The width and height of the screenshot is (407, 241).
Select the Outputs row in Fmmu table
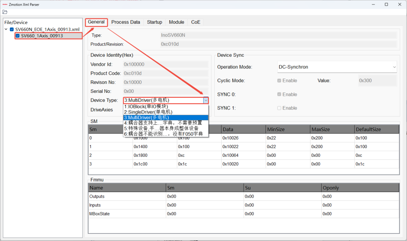243,197
